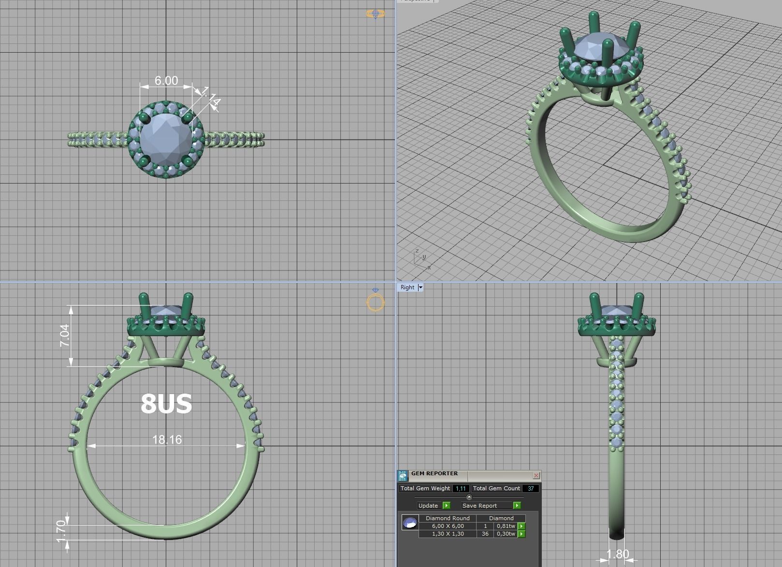Click the Right viewport title label
782x567 pixels.
407,287
